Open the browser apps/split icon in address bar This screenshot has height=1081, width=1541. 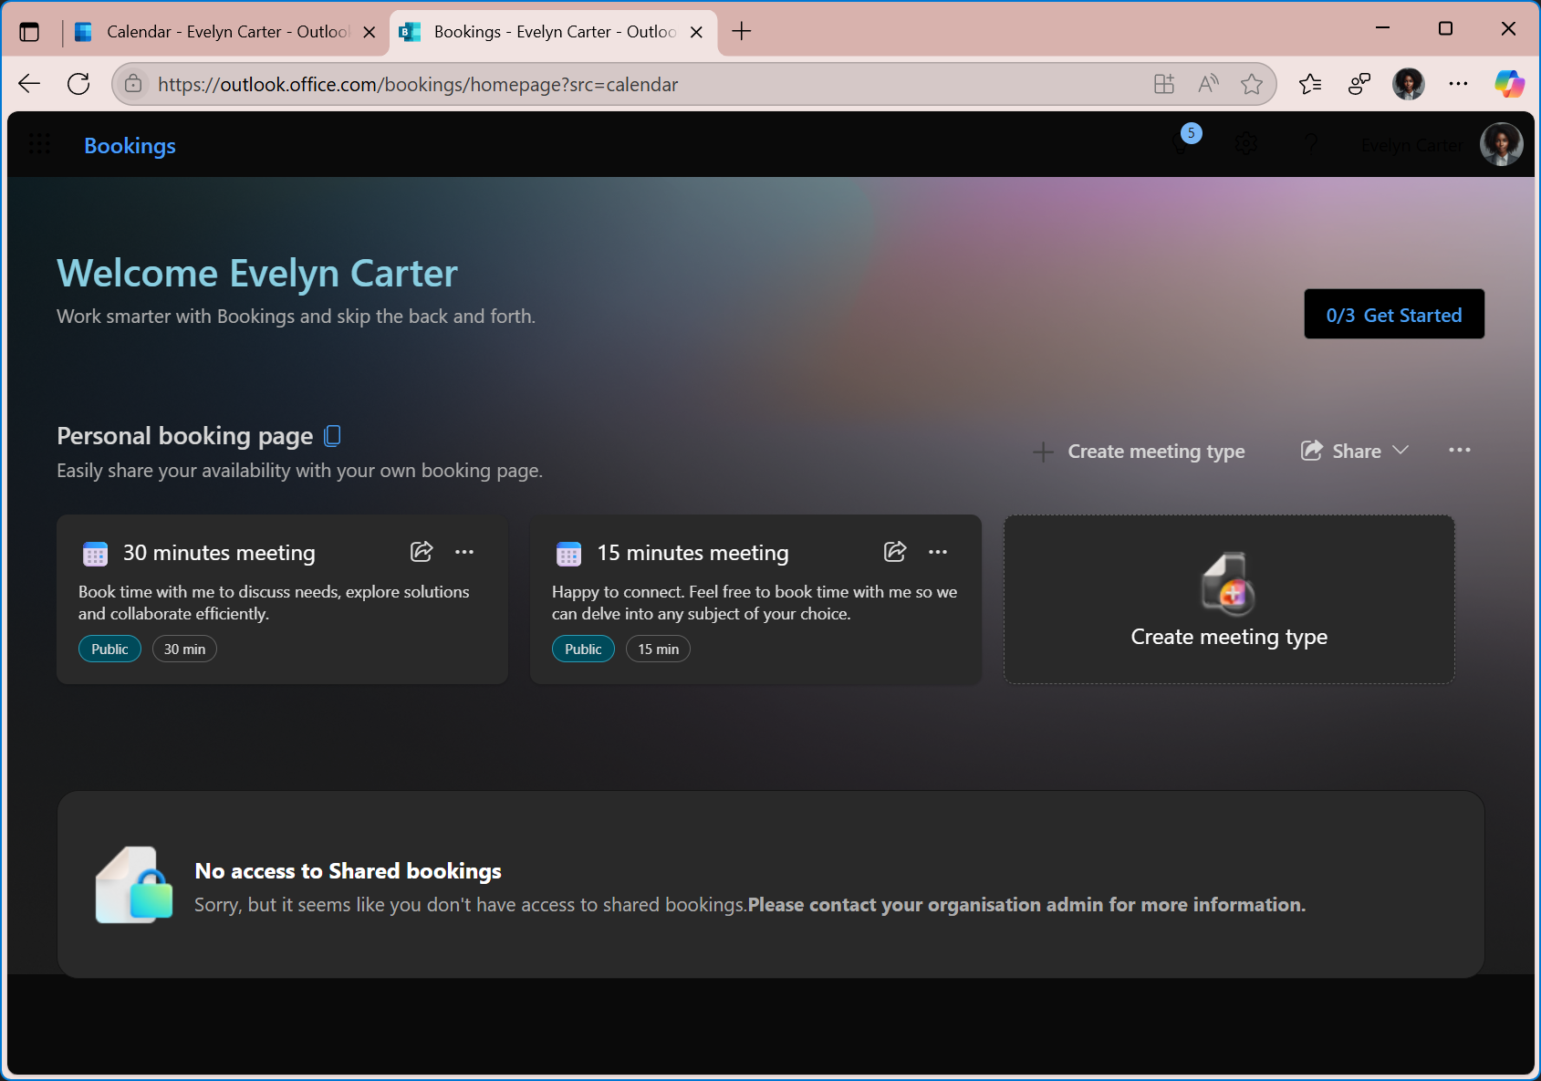(x=1164, y=84)
